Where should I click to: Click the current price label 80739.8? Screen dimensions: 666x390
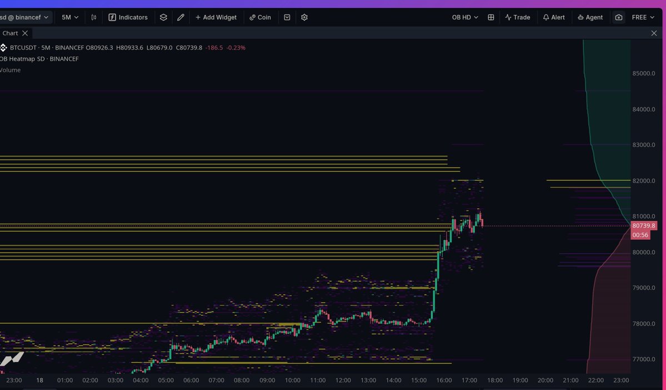(643, 226)
